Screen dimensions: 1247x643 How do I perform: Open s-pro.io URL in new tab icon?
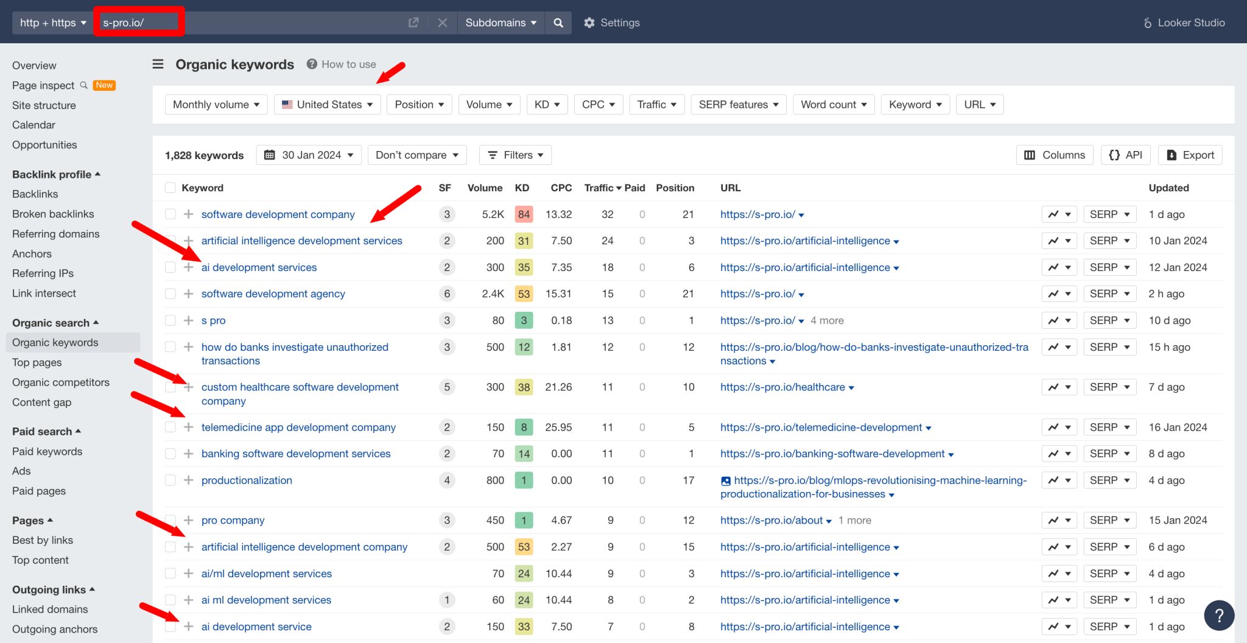click(413, 23)
